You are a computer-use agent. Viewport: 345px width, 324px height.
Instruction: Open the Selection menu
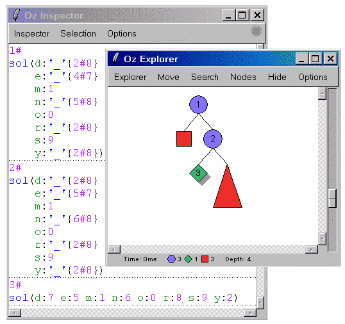(x=78, y=33)
